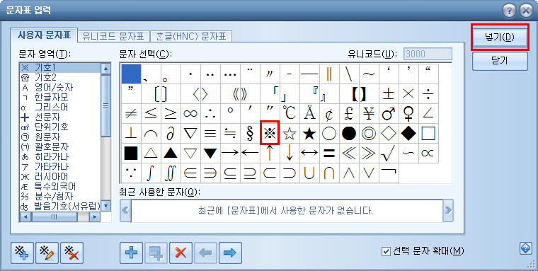Viewport: 538px width, 271px height.
Task: Select the integral ∫ symbol
Action: tap(150, 173)
